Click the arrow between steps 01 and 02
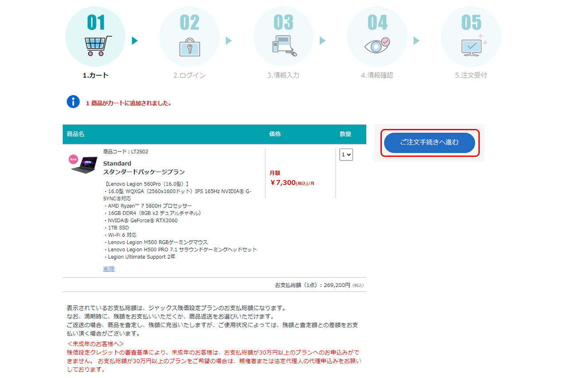The width and height of the screenshot is (567, 378). coord(135,41)
